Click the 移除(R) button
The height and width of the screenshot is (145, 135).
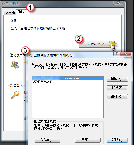[117, 88]
